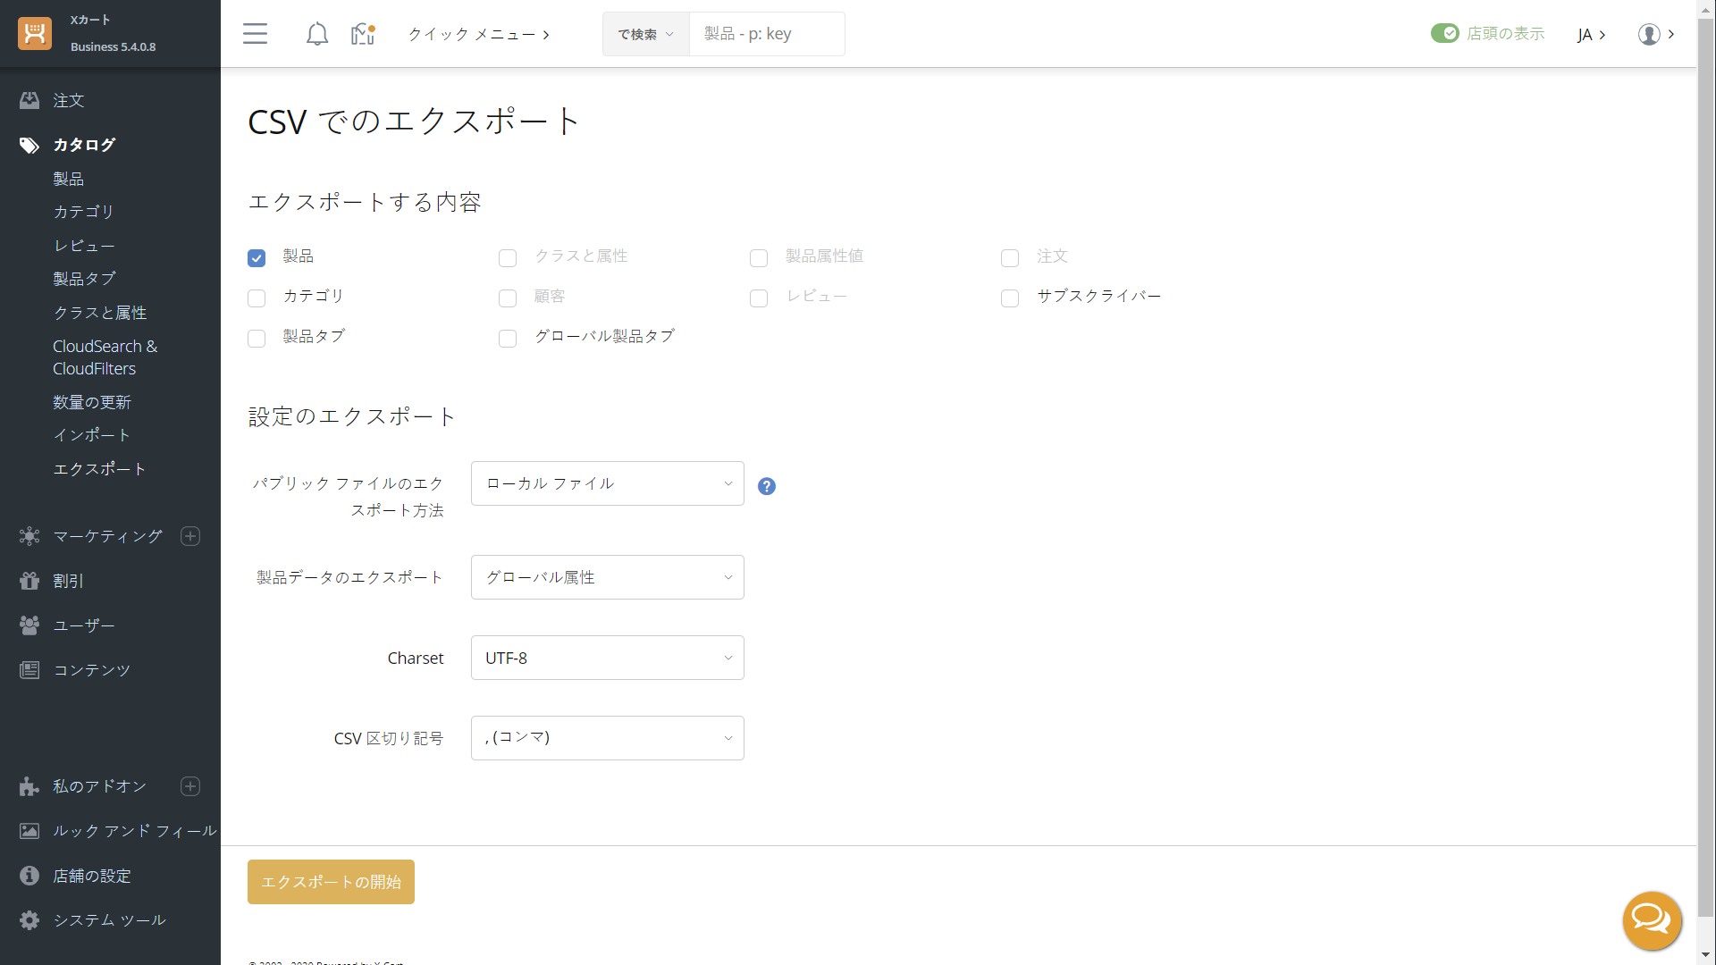Click the plus icon beside マーケティング
This screenshot has width=1716, height=965.
[x=190, y=536]
